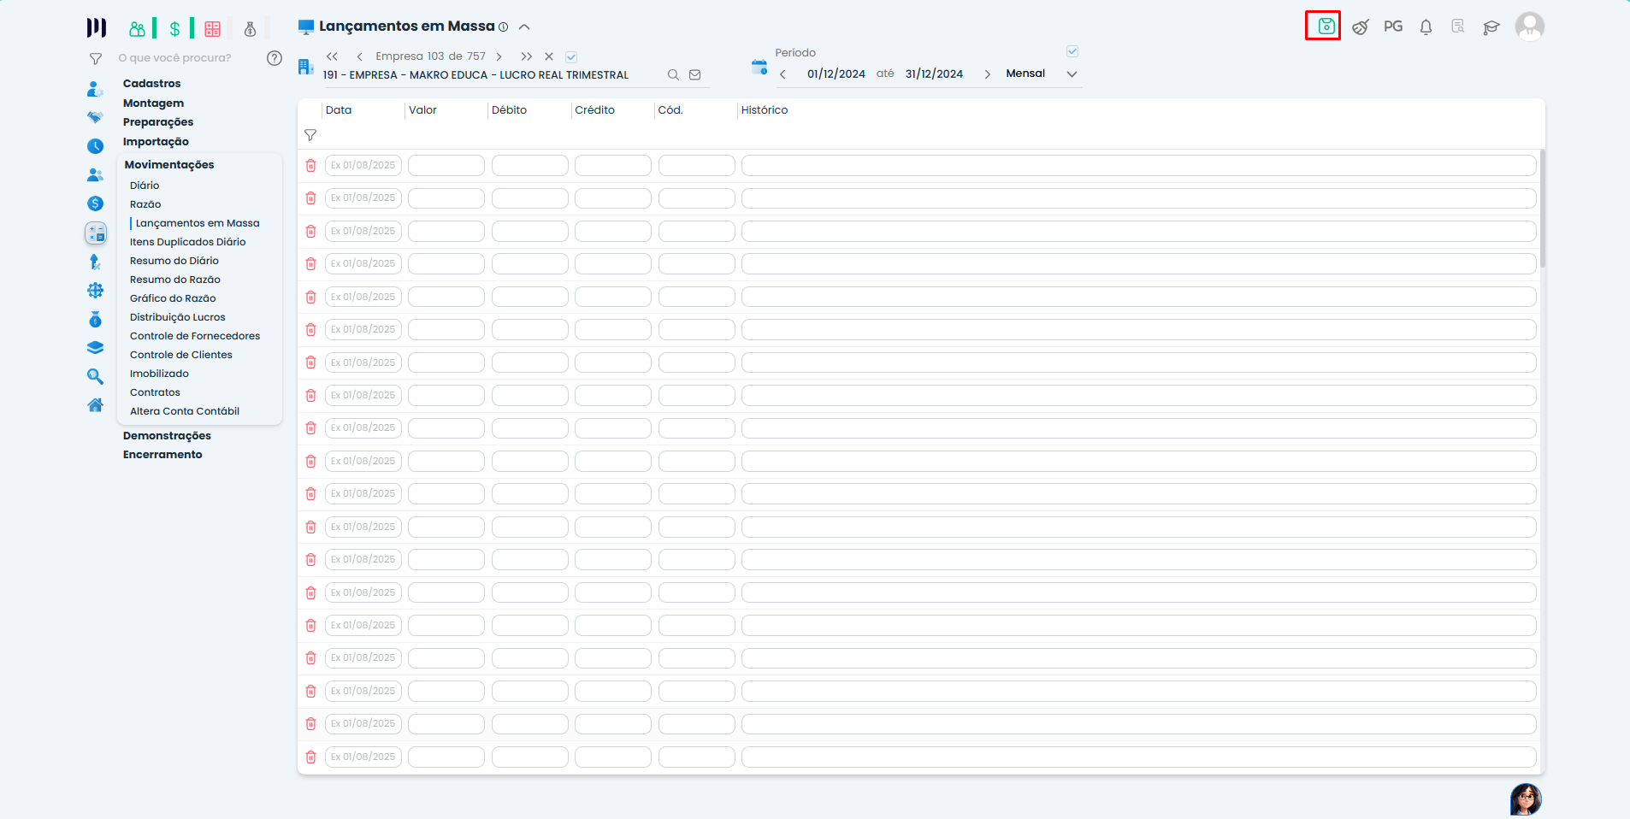Open Razão in the Movimentações menu
This screenshot has height=819, width=1630.
click(x=145, y=204)
